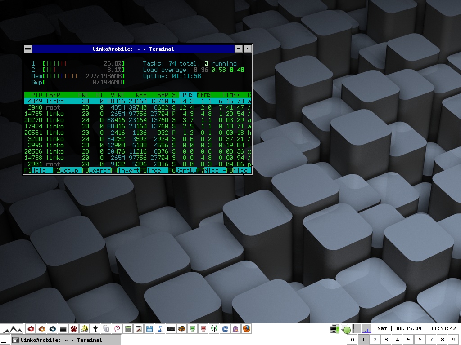This screenshot has height=345, width=461.
Task: Open F6 SortBy in htop
Action: click(x=183, y=170)
